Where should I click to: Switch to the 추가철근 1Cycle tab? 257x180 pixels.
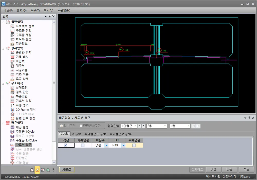click(95, 134)
